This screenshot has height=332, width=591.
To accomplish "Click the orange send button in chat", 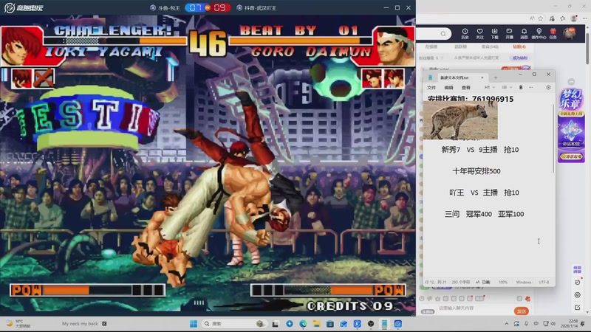I will [x=522, y=311].
